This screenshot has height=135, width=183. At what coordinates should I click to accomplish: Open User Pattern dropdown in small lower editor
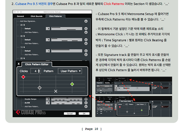[141, 104]
